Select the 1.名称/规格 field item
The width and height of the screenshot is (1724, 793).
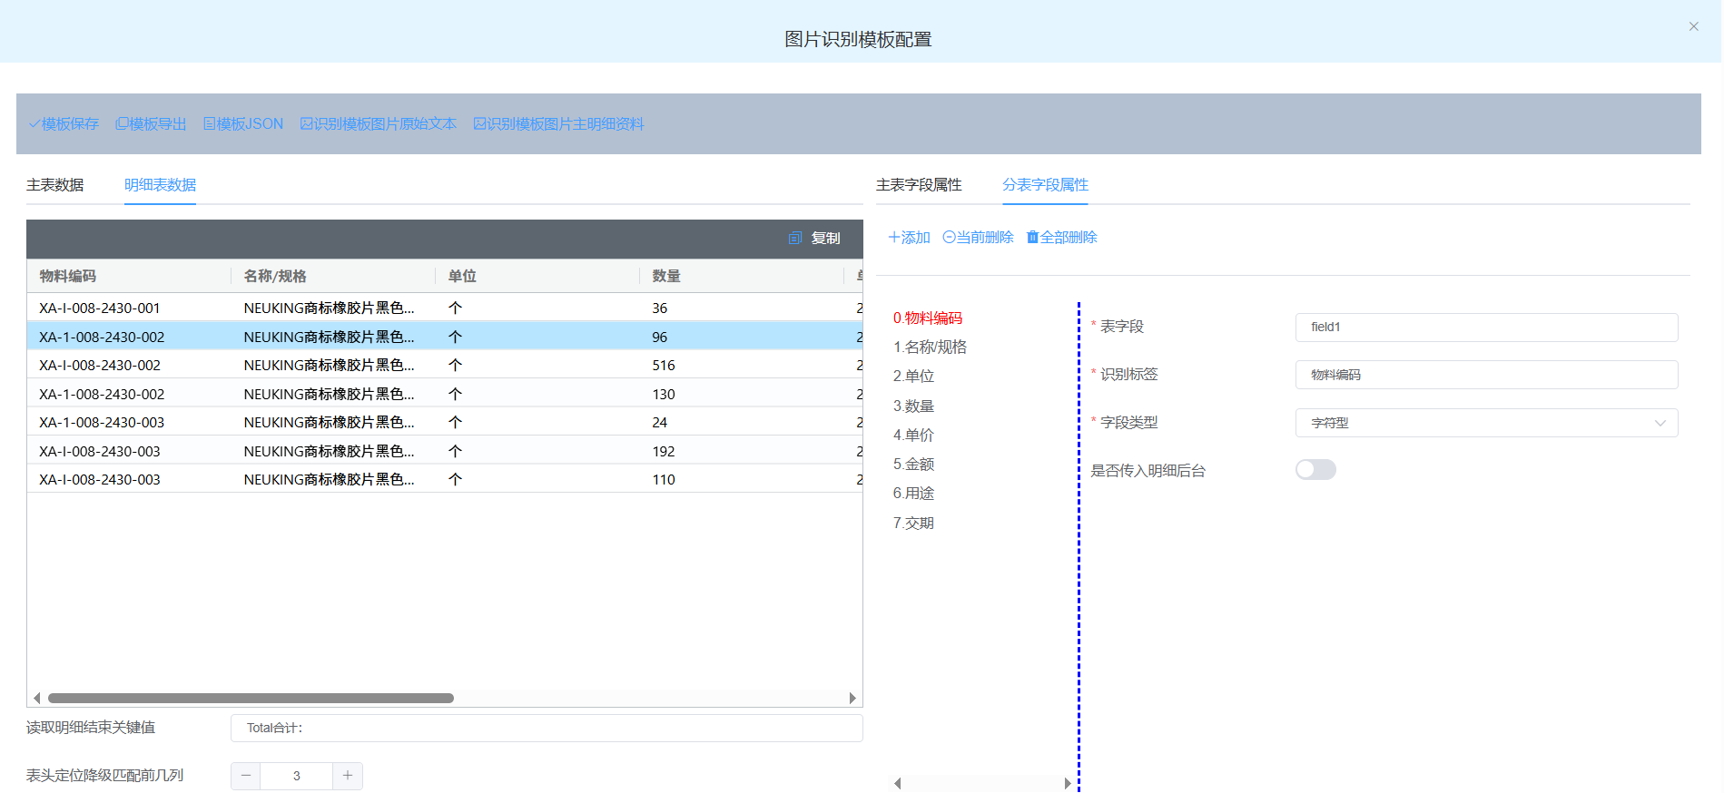point(930,347)
